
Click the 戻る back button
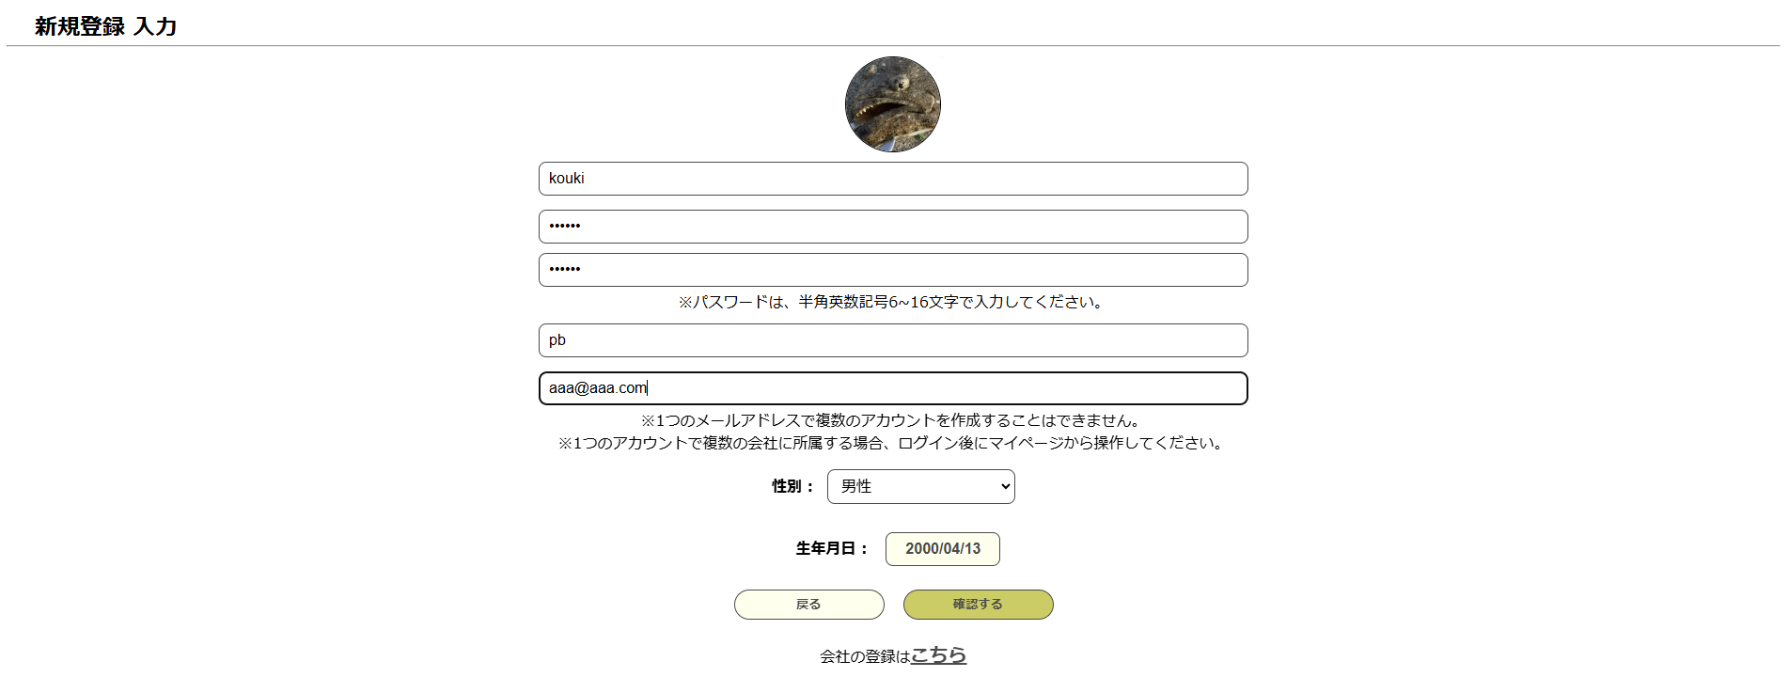point(809,605)
